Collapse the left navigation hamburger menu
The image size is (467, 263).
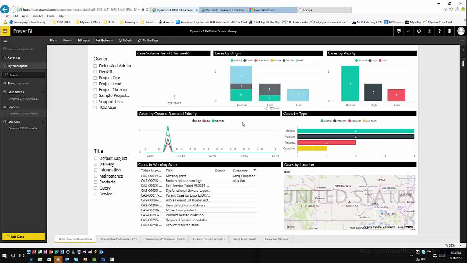coord(5,41)
